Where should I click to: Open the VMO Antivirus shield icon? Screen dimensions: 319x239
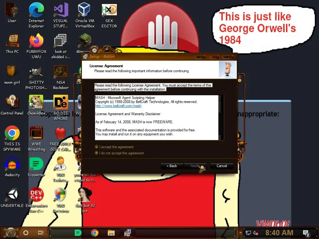pos(61,200)
